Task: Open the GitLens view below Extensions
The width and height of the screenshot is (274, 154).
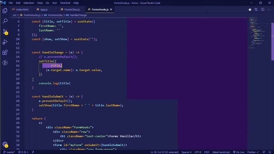Action: tap(5, 63)
